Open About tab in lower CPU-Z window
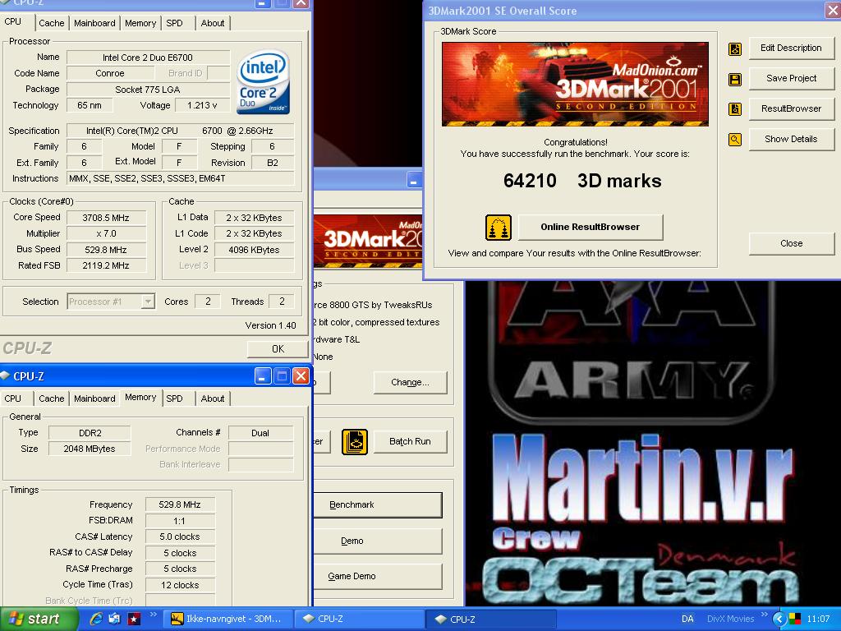The width and height of the screenshot is (841, 631). pos(213,398)
